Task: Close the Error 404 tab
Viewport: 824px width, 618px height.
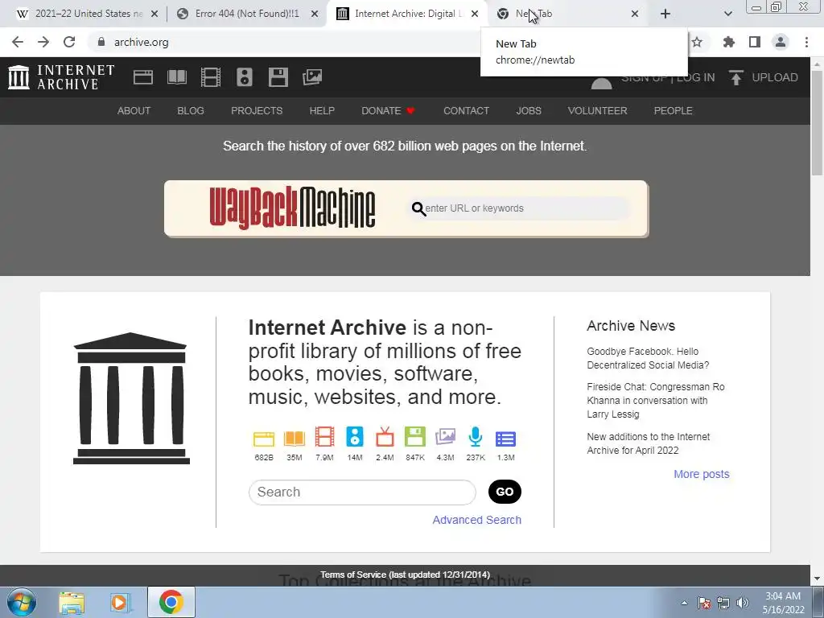Action: click(x=315, y=14)
